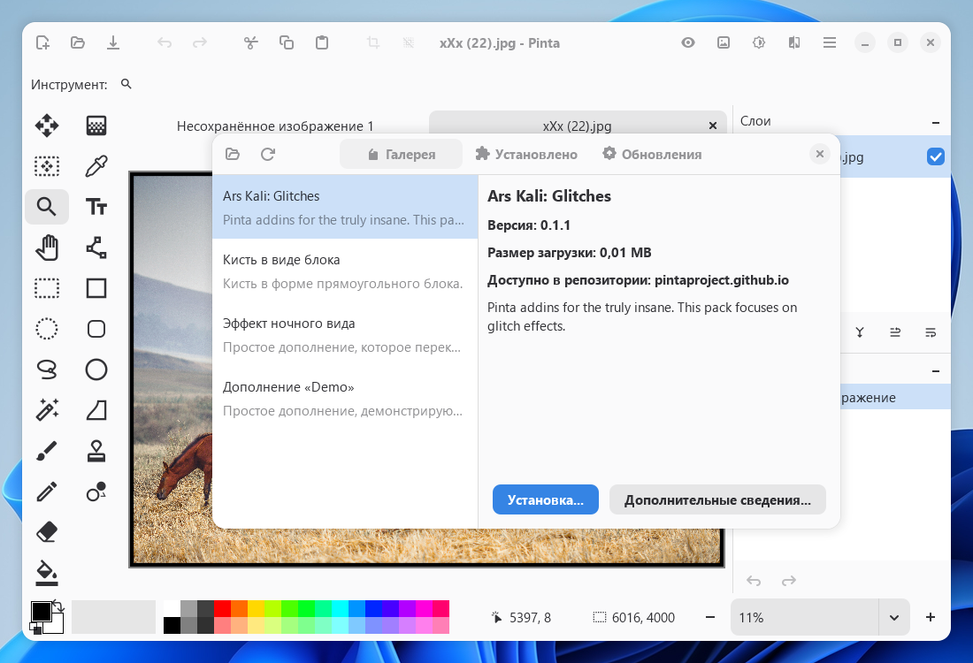Select the Rectangle Select tool

point(47,288)
